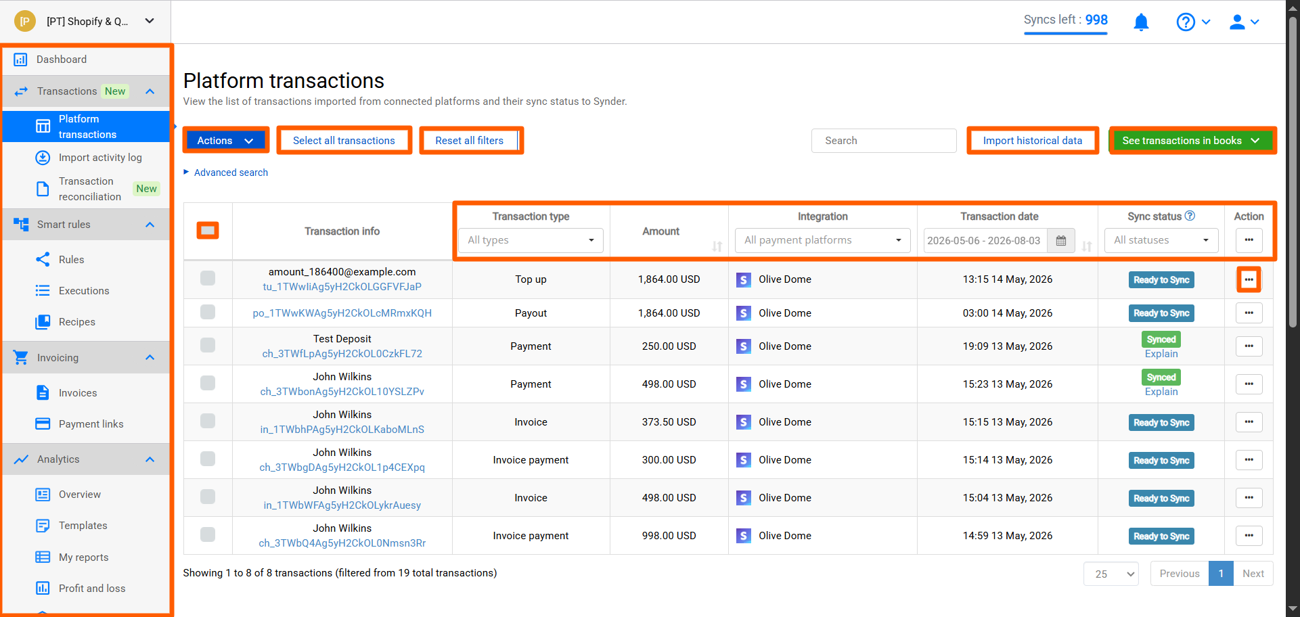The height and width of the screenshot is (617, 1300).
Task: Open Platform transactions menu item
Action: coord(87,127)
